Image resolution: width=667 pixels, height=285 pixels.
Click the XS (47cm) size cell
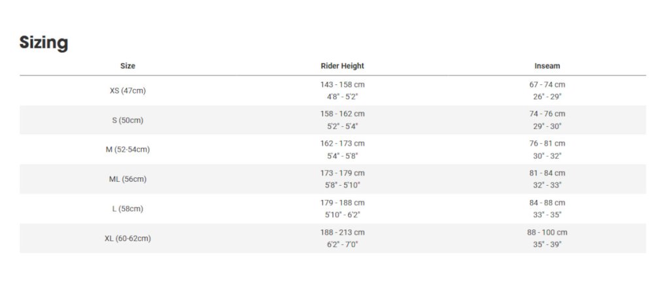click(x=128, y=91)
